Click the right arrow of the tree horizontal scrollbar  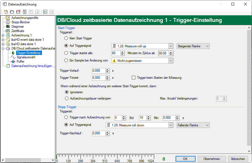[x=53, y=160]
